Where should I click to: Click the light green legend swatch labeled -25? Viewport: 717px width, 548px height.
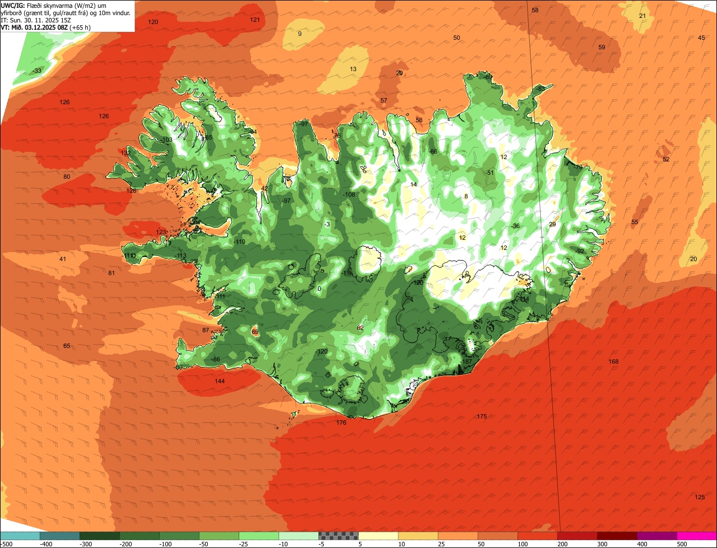[259, 536]
